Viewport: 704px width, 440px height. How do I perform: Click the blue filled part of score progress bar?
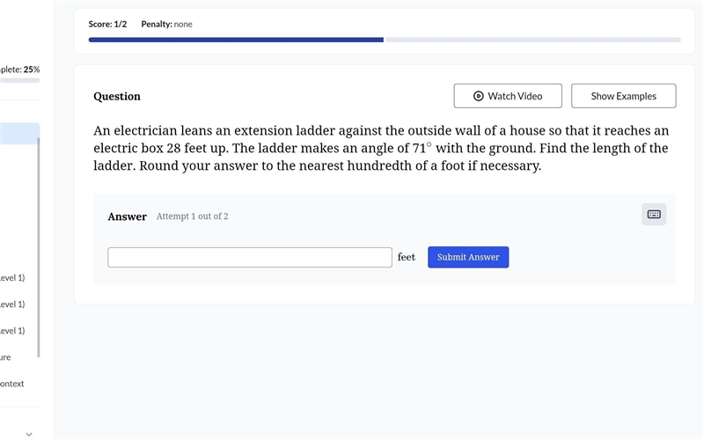tap(236, 40)
